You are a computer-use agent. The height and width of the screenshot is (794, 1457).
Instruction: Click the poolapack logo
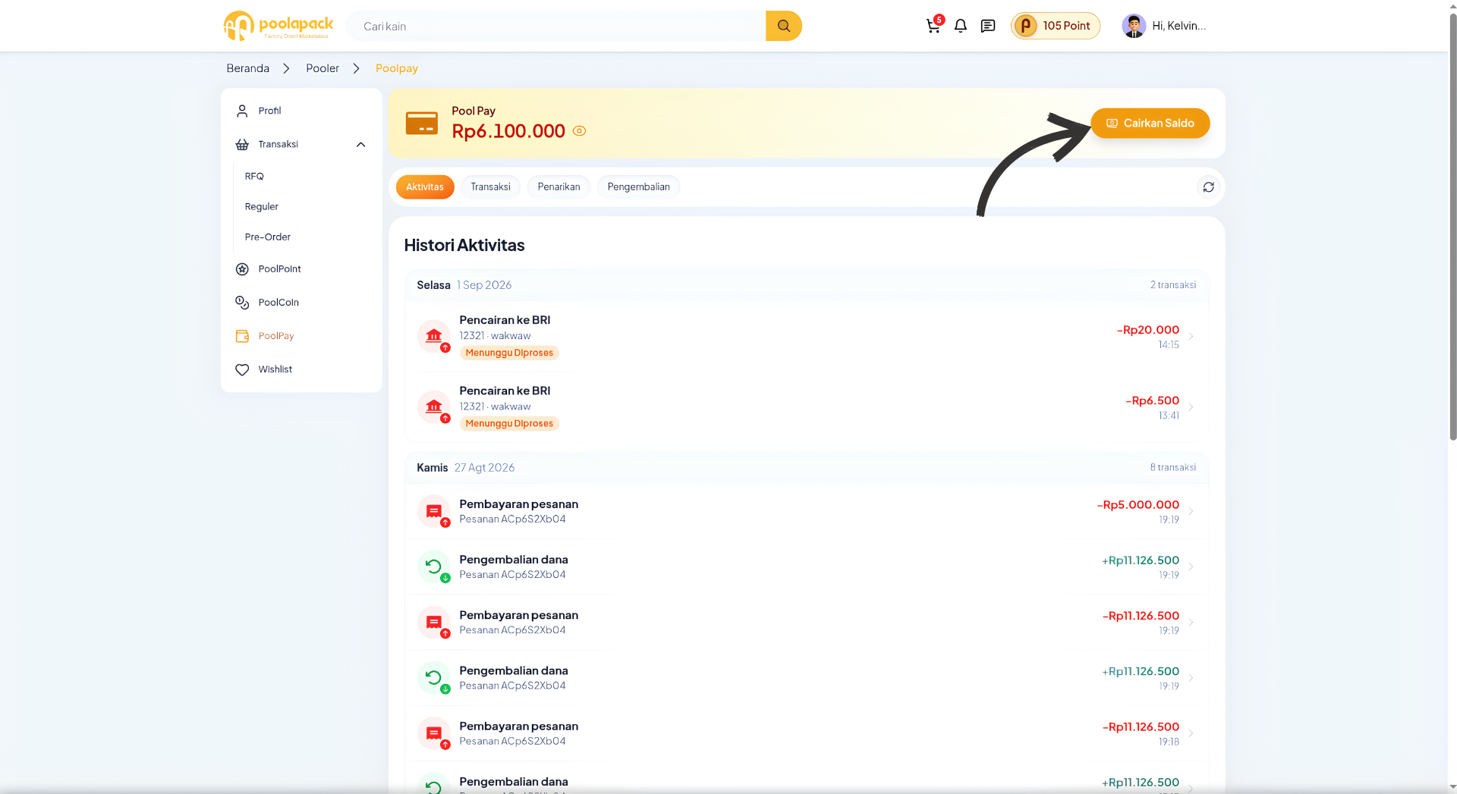278,26
